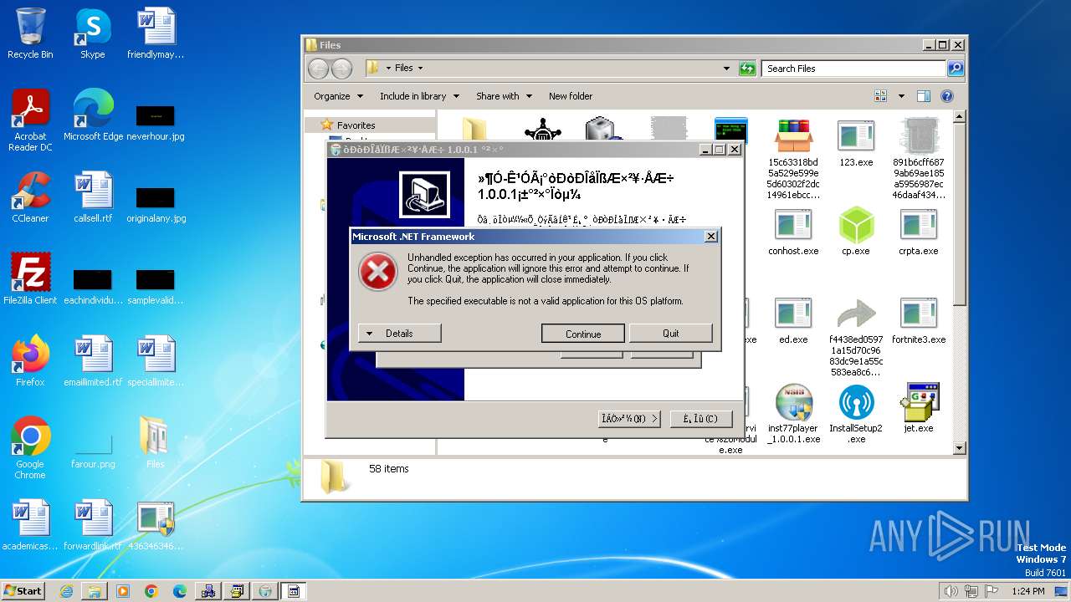Click the Explorer help question mark icon
Screen dimensions: 1071x602
[x=947, y=96]
